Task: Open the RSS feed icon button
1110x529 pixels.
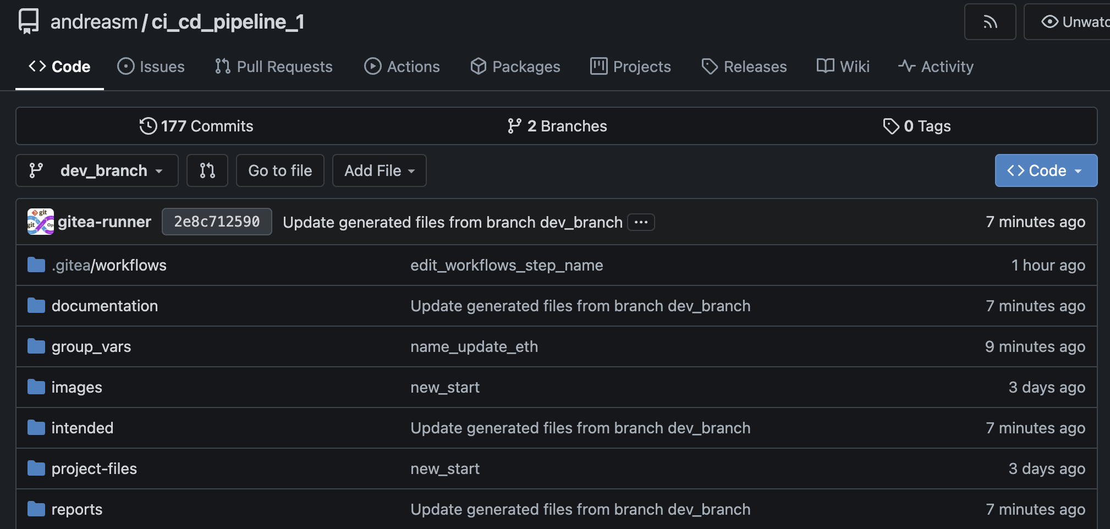Action: point(990,22)
